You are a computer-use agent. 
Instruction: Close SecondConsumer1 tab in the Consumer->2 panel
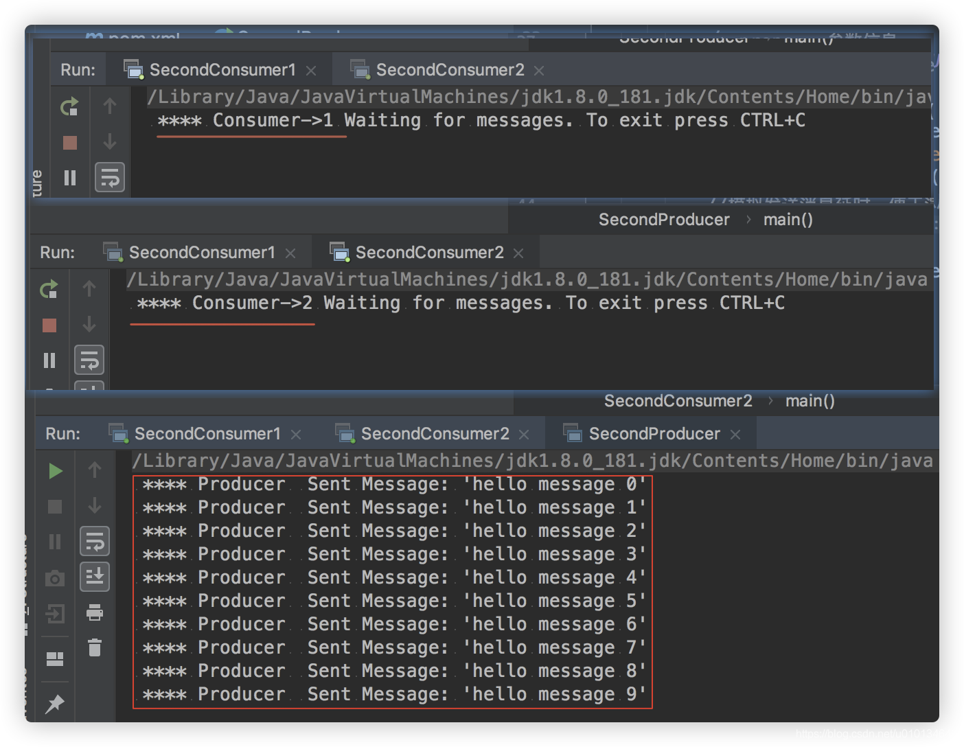(x=290, y=253)
